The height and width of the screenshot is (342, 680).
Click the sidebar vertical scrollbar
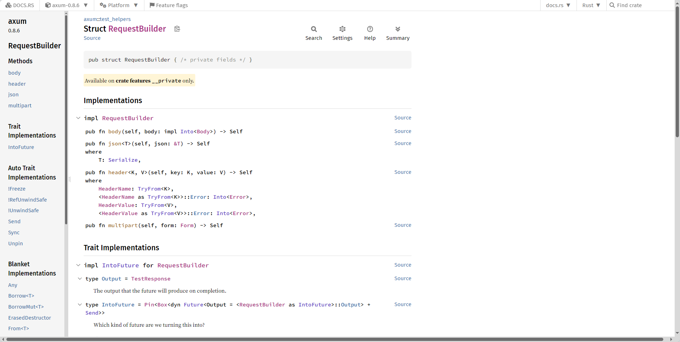pyautogui.click(x=66, y=120)
